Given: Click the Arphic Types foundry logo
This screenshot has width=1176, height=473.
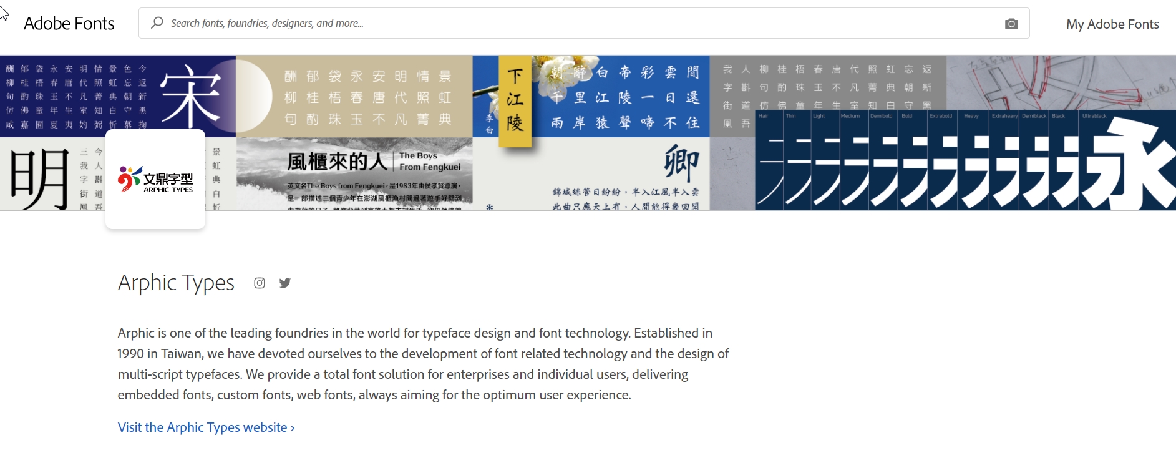Looking at the screenshot, I should click(155, 179).
